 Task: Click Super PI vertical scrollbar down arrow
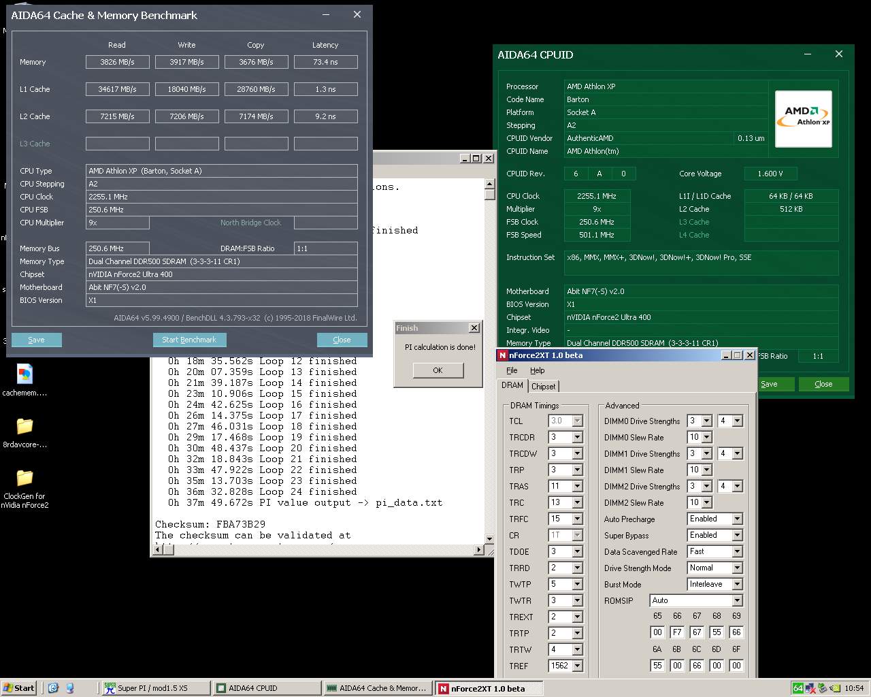click(x=489, y=539)
